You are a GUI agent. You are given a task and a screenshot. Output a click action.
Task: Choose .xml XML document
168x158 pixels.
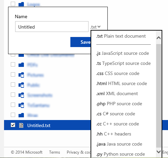click(117, 94)
